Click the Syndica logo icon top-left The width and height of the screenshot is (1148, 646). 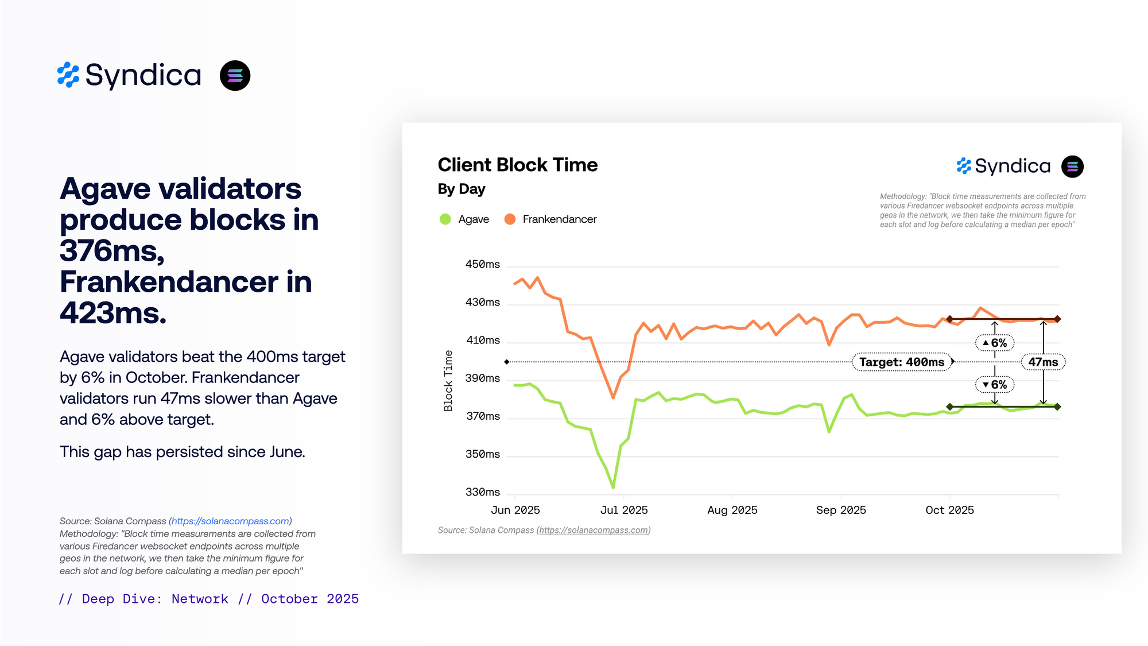68,75
